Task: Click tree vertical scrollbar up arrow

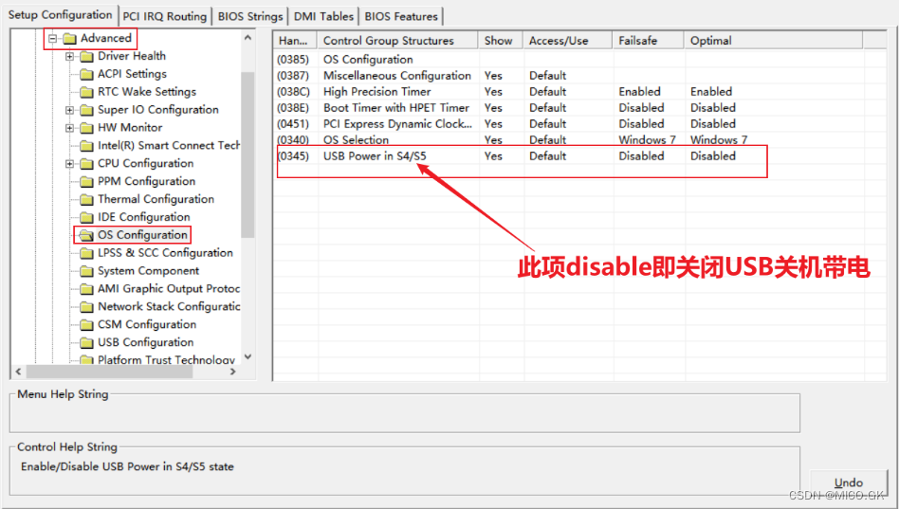Action: coord(248,38)
